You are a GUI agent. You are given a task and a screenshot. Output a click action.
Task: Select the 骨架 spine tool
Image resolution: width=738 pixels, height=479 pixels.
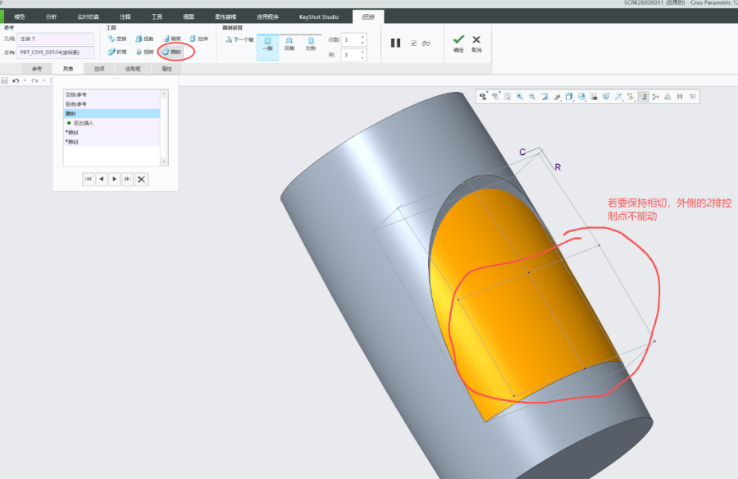(x=172, y=39)
